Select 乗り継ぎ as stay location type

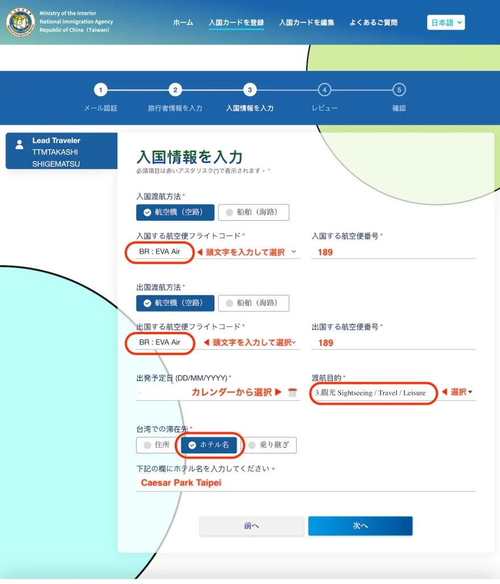[x=271, y=445]
